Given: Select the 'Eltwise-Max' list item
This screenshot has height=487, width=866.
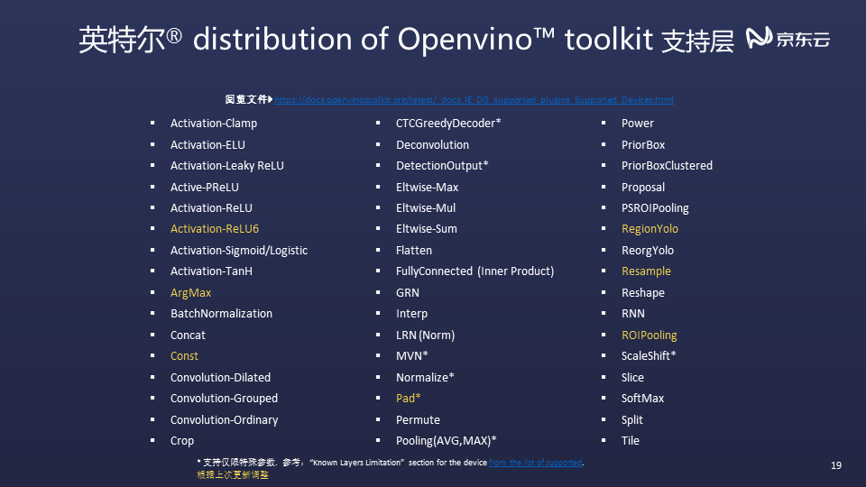Looking at the screenshot, I should point(427,188).
